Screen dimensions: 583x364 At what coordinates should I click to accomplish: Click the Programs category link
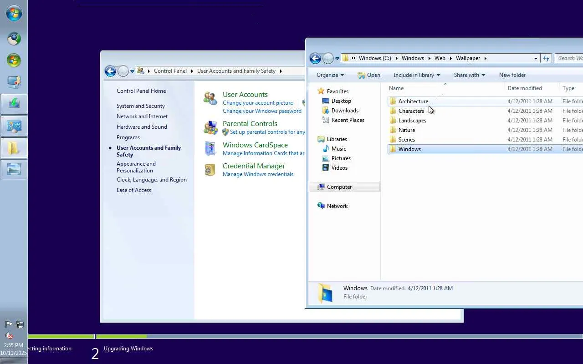[x=128, y=137]
